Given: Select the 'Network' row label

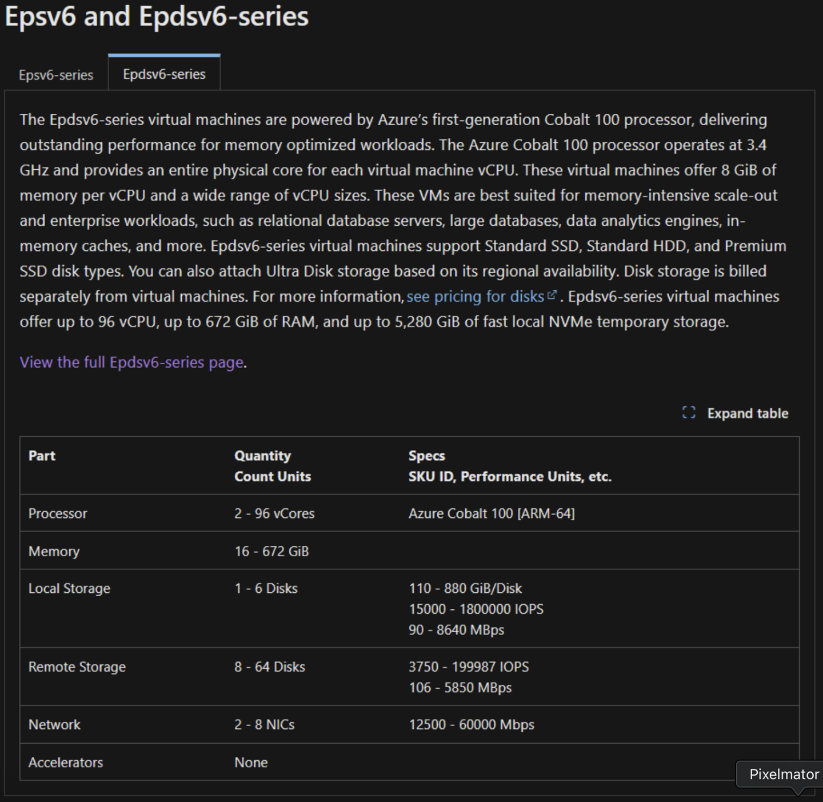Looking at the screenshot, I should tap(54, 724).
